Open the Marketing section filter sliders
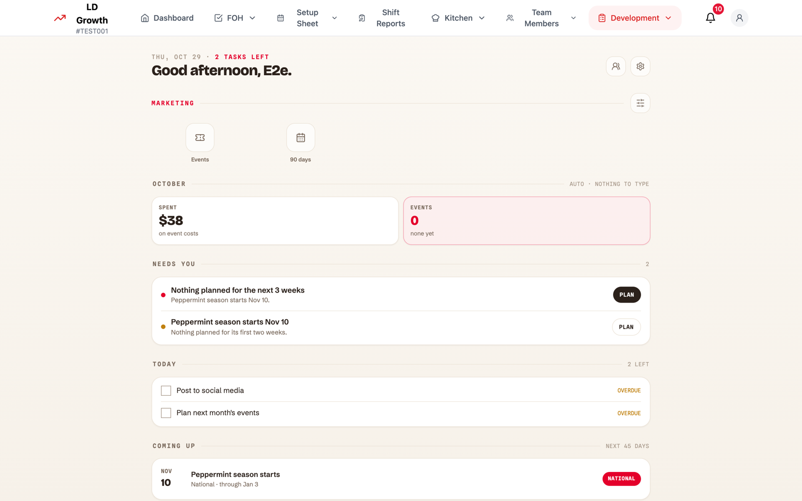Image resolution: width=802 pixels, height=501 pixels. coord(640,103)
